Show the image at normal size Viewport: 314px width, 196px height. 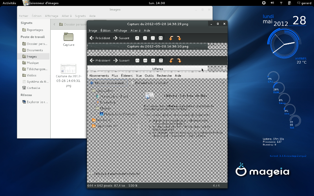pos(153,38)
